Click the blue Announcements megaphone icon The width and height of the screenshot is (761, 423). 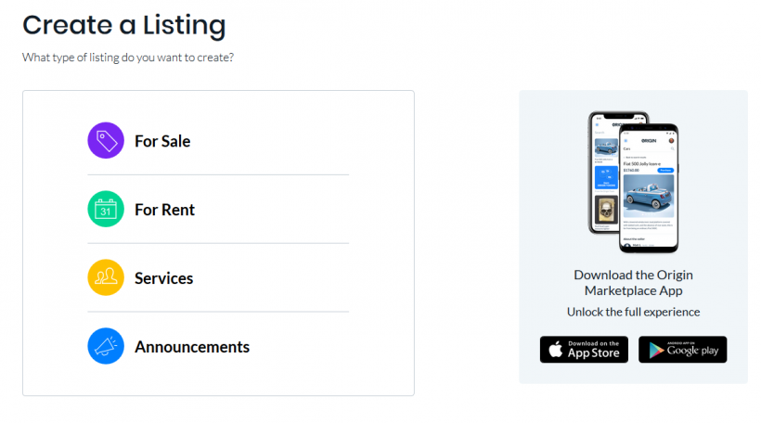tap(106, 347)
